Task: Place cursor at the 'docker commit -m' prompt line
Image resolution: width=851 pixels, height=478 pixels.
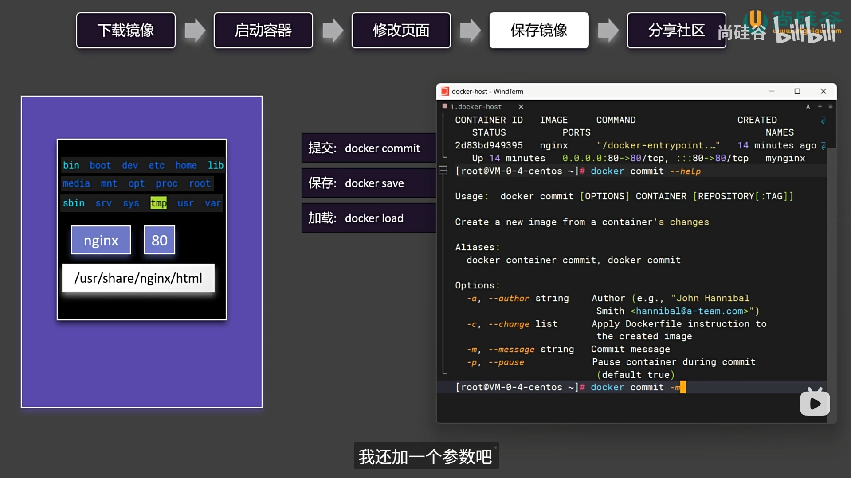Action: pos(632,387)
